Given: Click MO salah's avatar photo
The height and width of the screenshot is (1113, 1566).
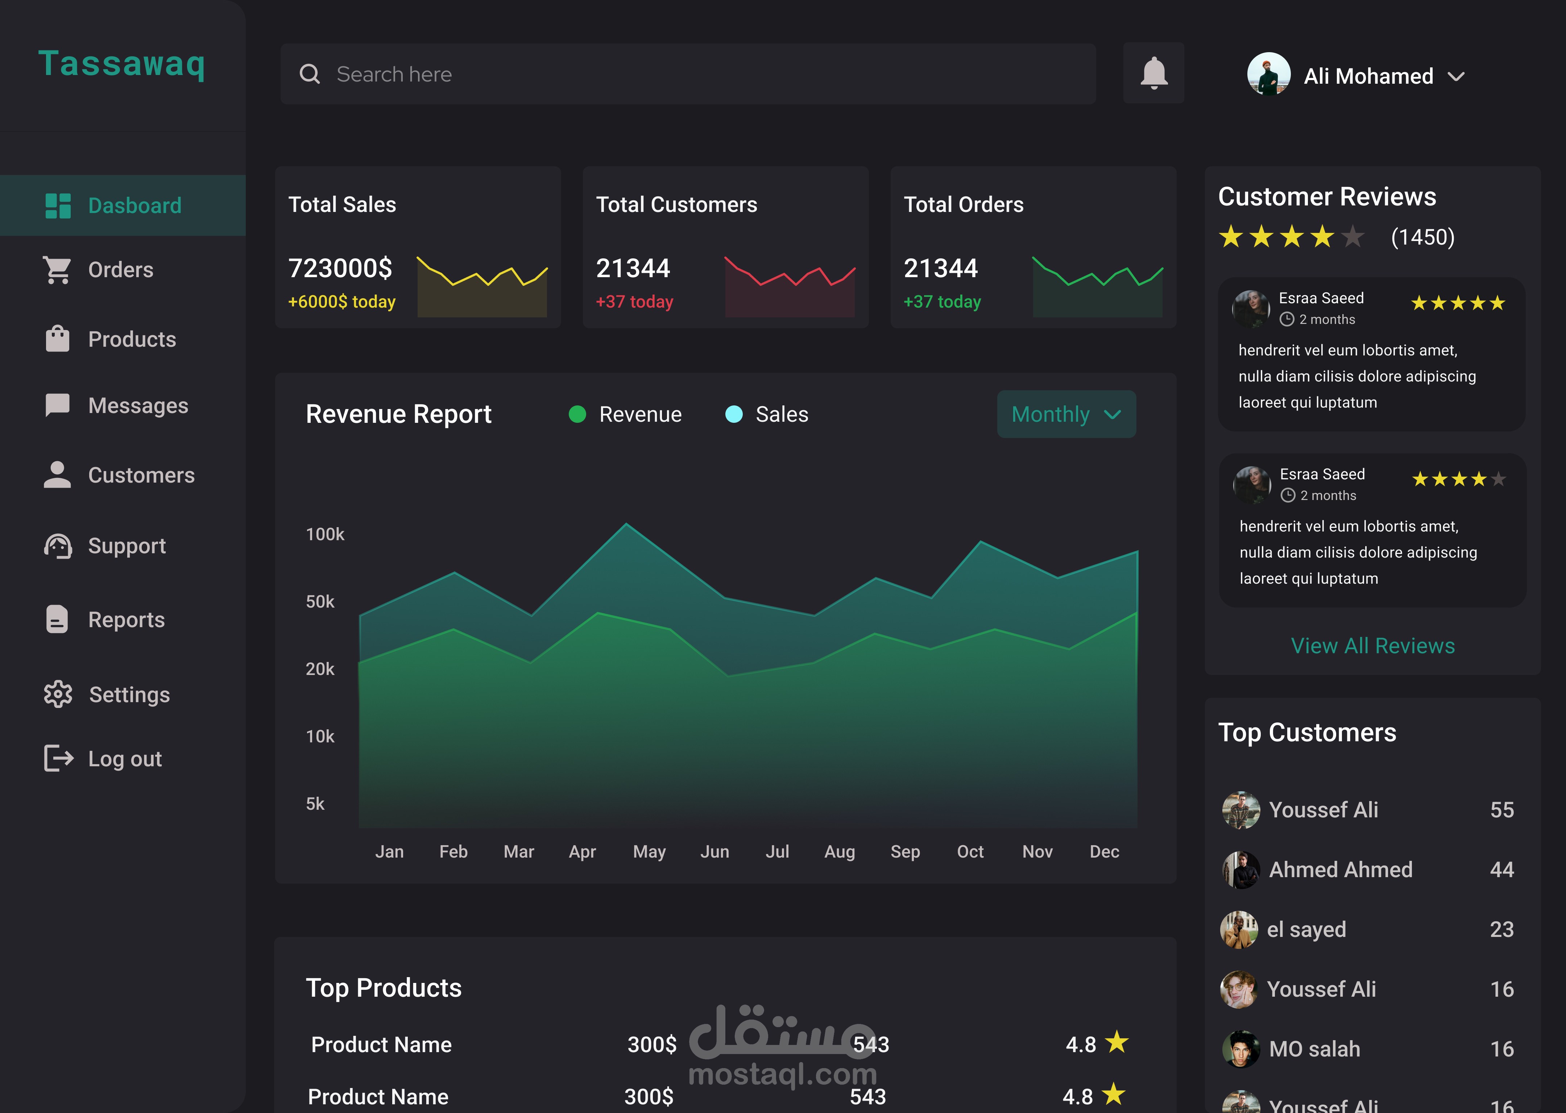Looking at the screenshot, I should 1241,1049.
